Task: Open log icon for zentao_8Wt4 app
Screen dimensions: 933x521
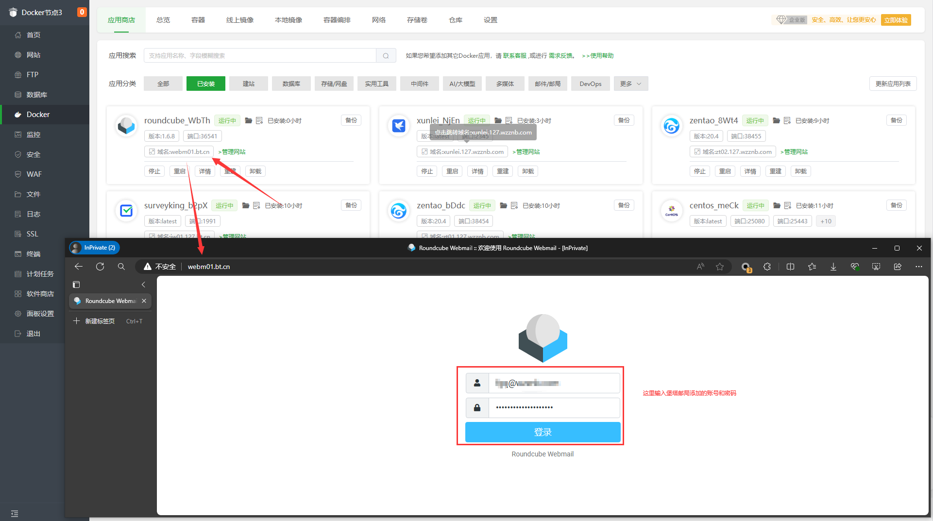Action: (787, 120)
